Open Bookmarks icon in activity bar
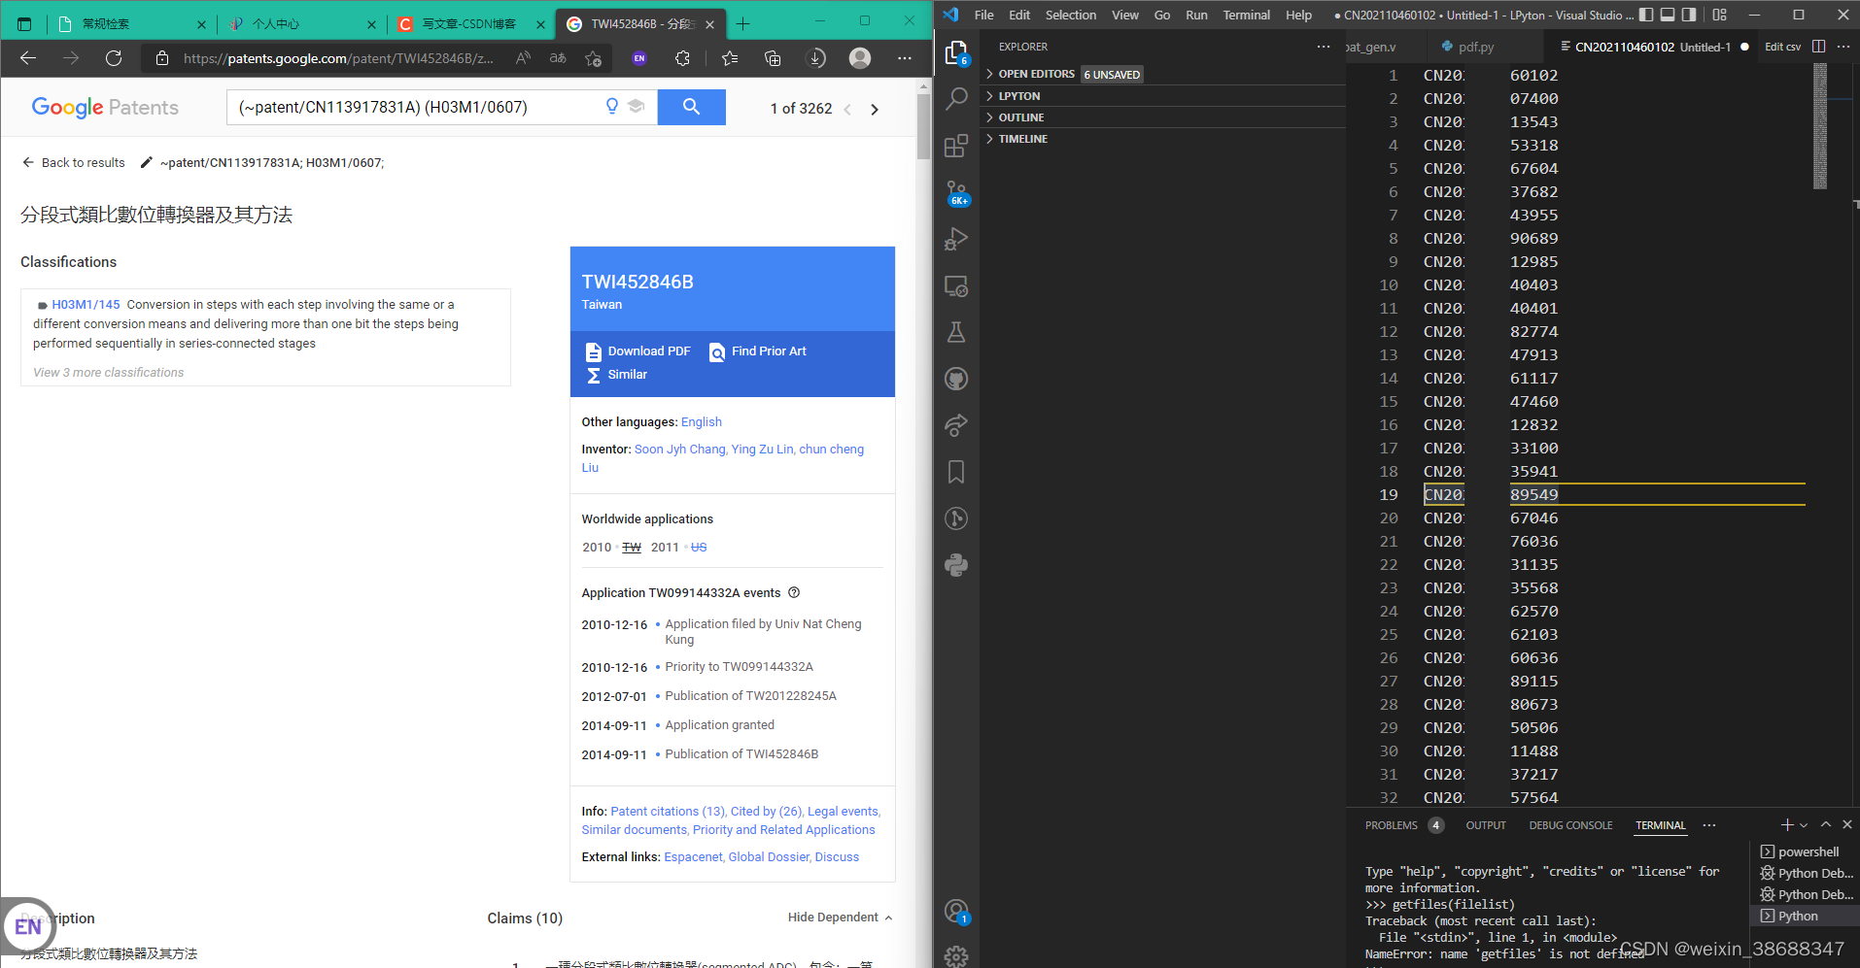Screen dimensions: 1860x968 956,472
